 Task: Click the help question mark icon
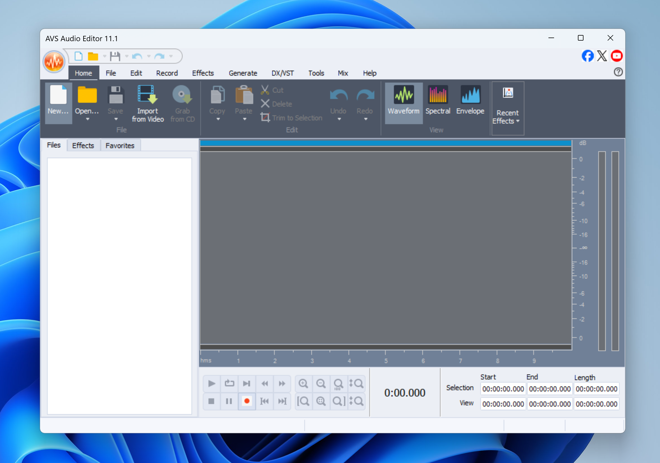pos(618,72)
